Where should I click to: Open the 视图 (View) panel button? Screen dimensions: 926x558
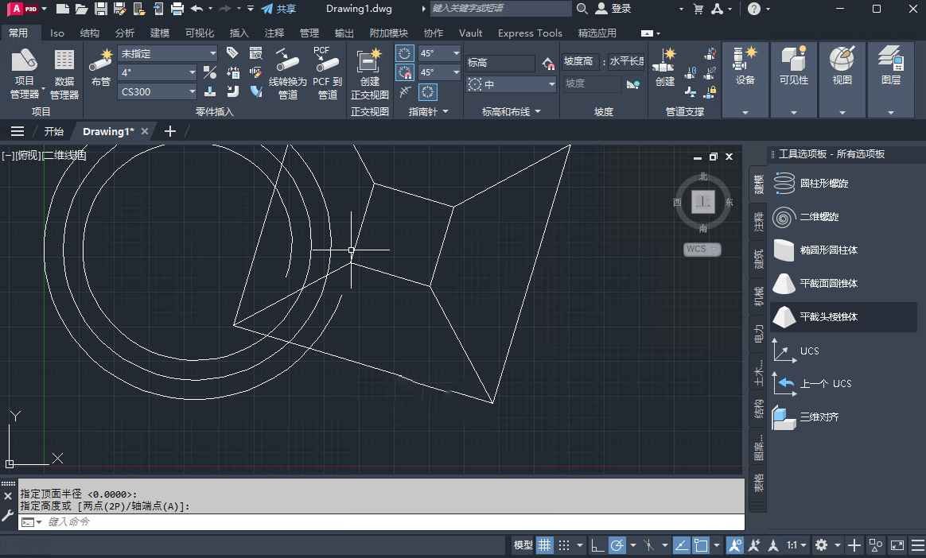pyautogui.click(x=842, y=79)
